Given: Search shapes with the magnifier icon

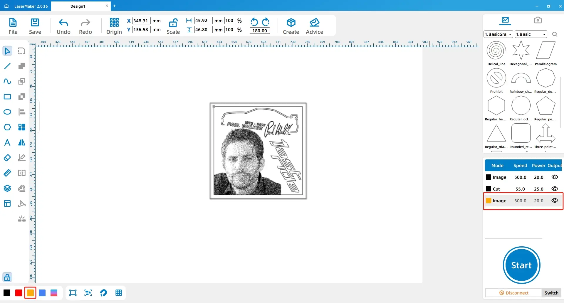Looking at the screenshot, I should tap(555, 34).
